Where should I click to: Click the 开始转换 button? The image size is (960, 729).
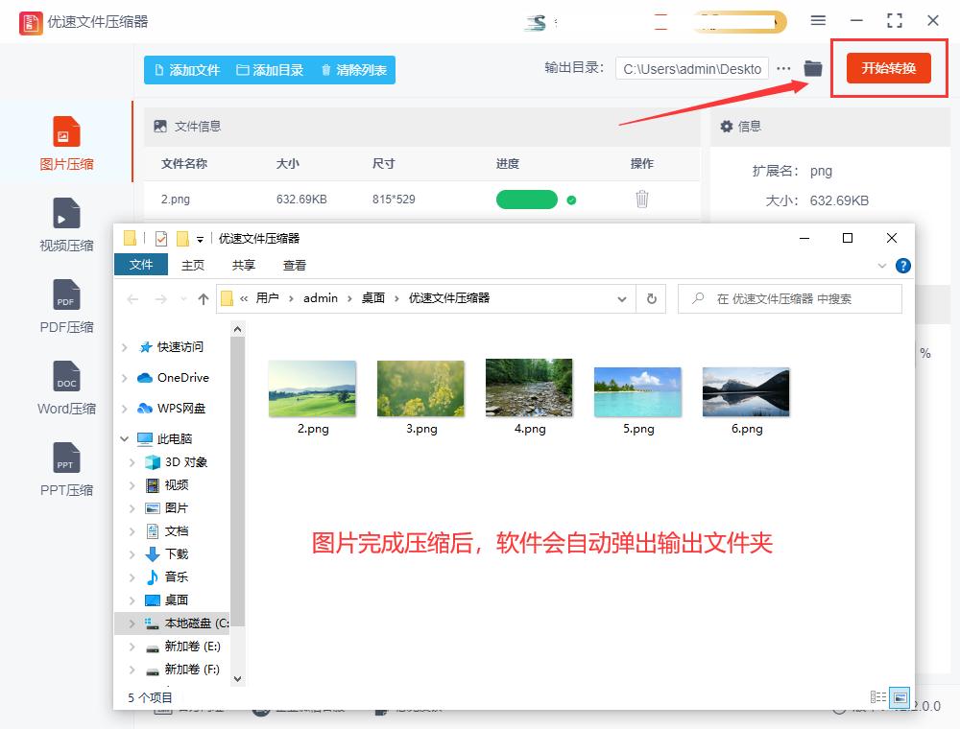[x=888, y=70]
